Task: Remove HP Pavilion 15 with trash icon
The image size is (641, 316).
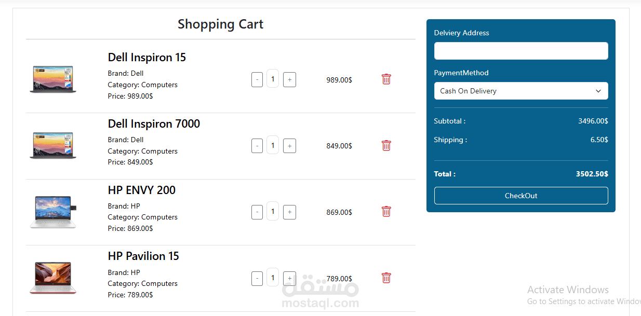Action: point(386,278)
